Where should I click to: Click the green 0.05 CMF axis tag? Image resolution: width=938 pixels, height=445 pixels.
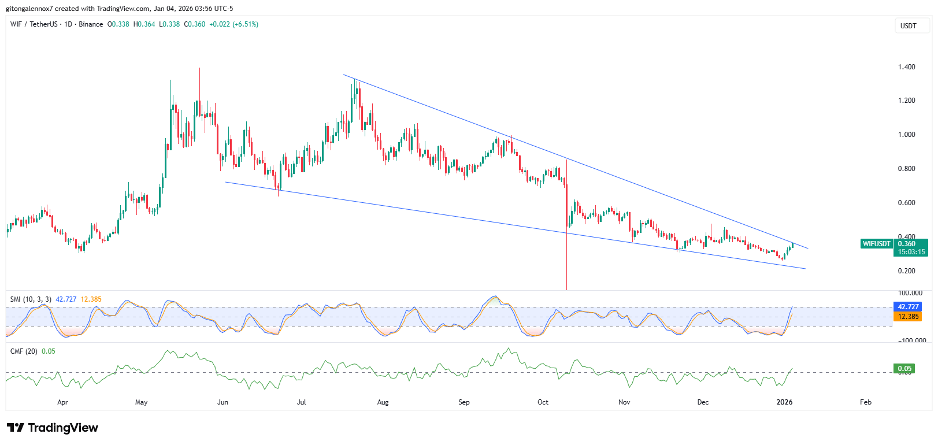tap(904, 369)
